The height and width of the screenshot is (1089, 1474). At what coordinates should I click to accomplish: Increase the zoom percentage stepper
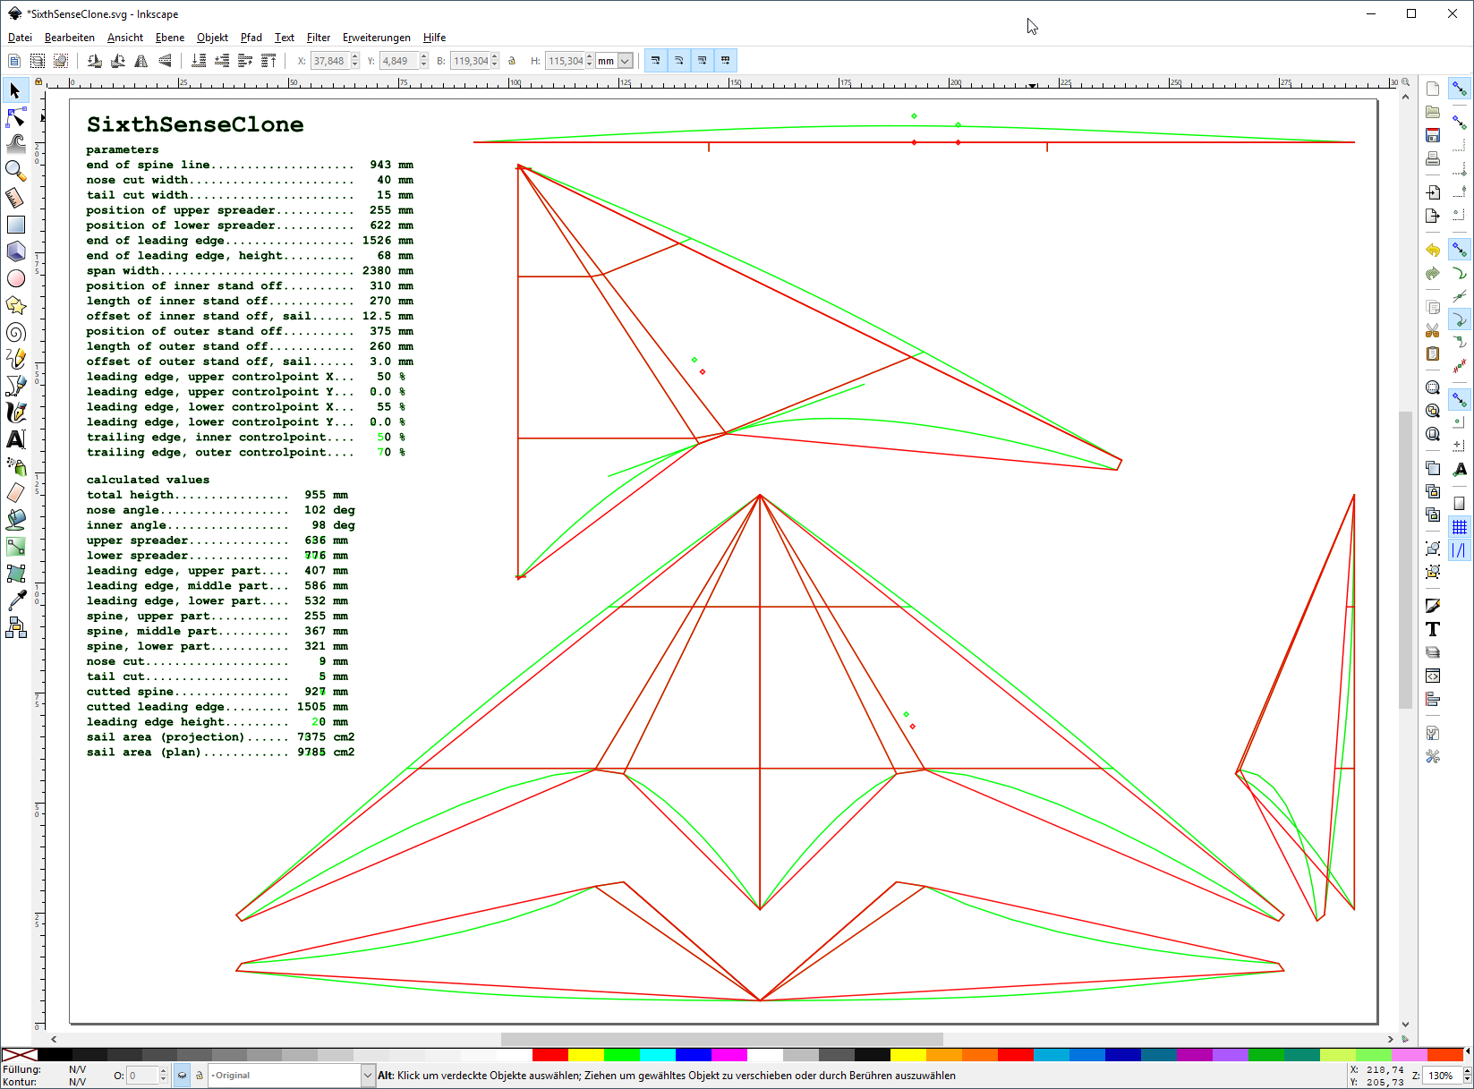(1467, 1071)
